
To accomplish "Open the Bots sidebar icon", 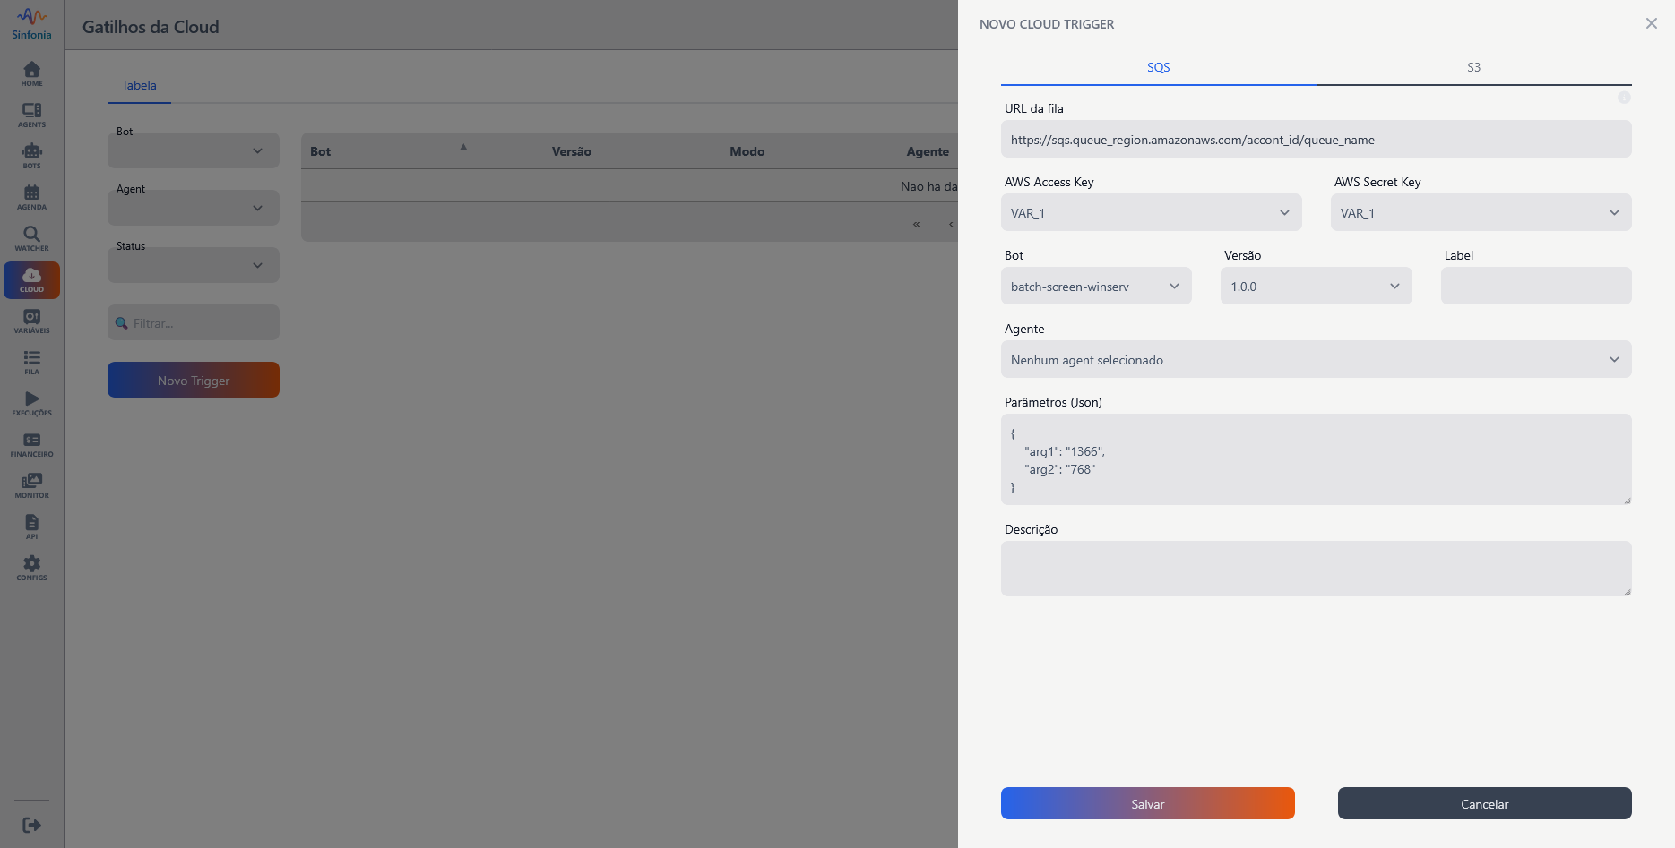I will point(31,156).
